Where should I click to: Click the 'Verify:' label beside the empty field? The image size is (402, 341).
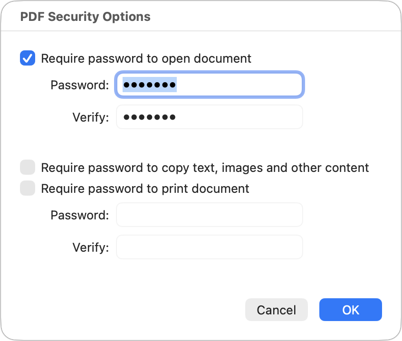[x=91, y=248]
